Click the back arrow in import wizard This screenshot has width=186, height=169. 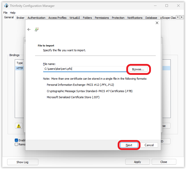tap(29, 29)
